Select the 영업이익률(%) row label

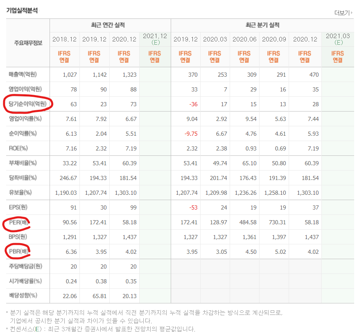point(25,119)
